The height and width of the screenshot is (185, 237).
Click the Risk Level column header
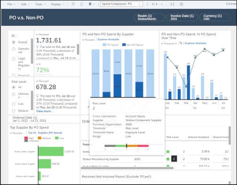coord(172,137)
